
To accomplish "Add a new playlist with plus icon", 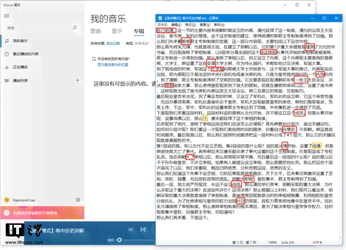I will pos(77,80).
